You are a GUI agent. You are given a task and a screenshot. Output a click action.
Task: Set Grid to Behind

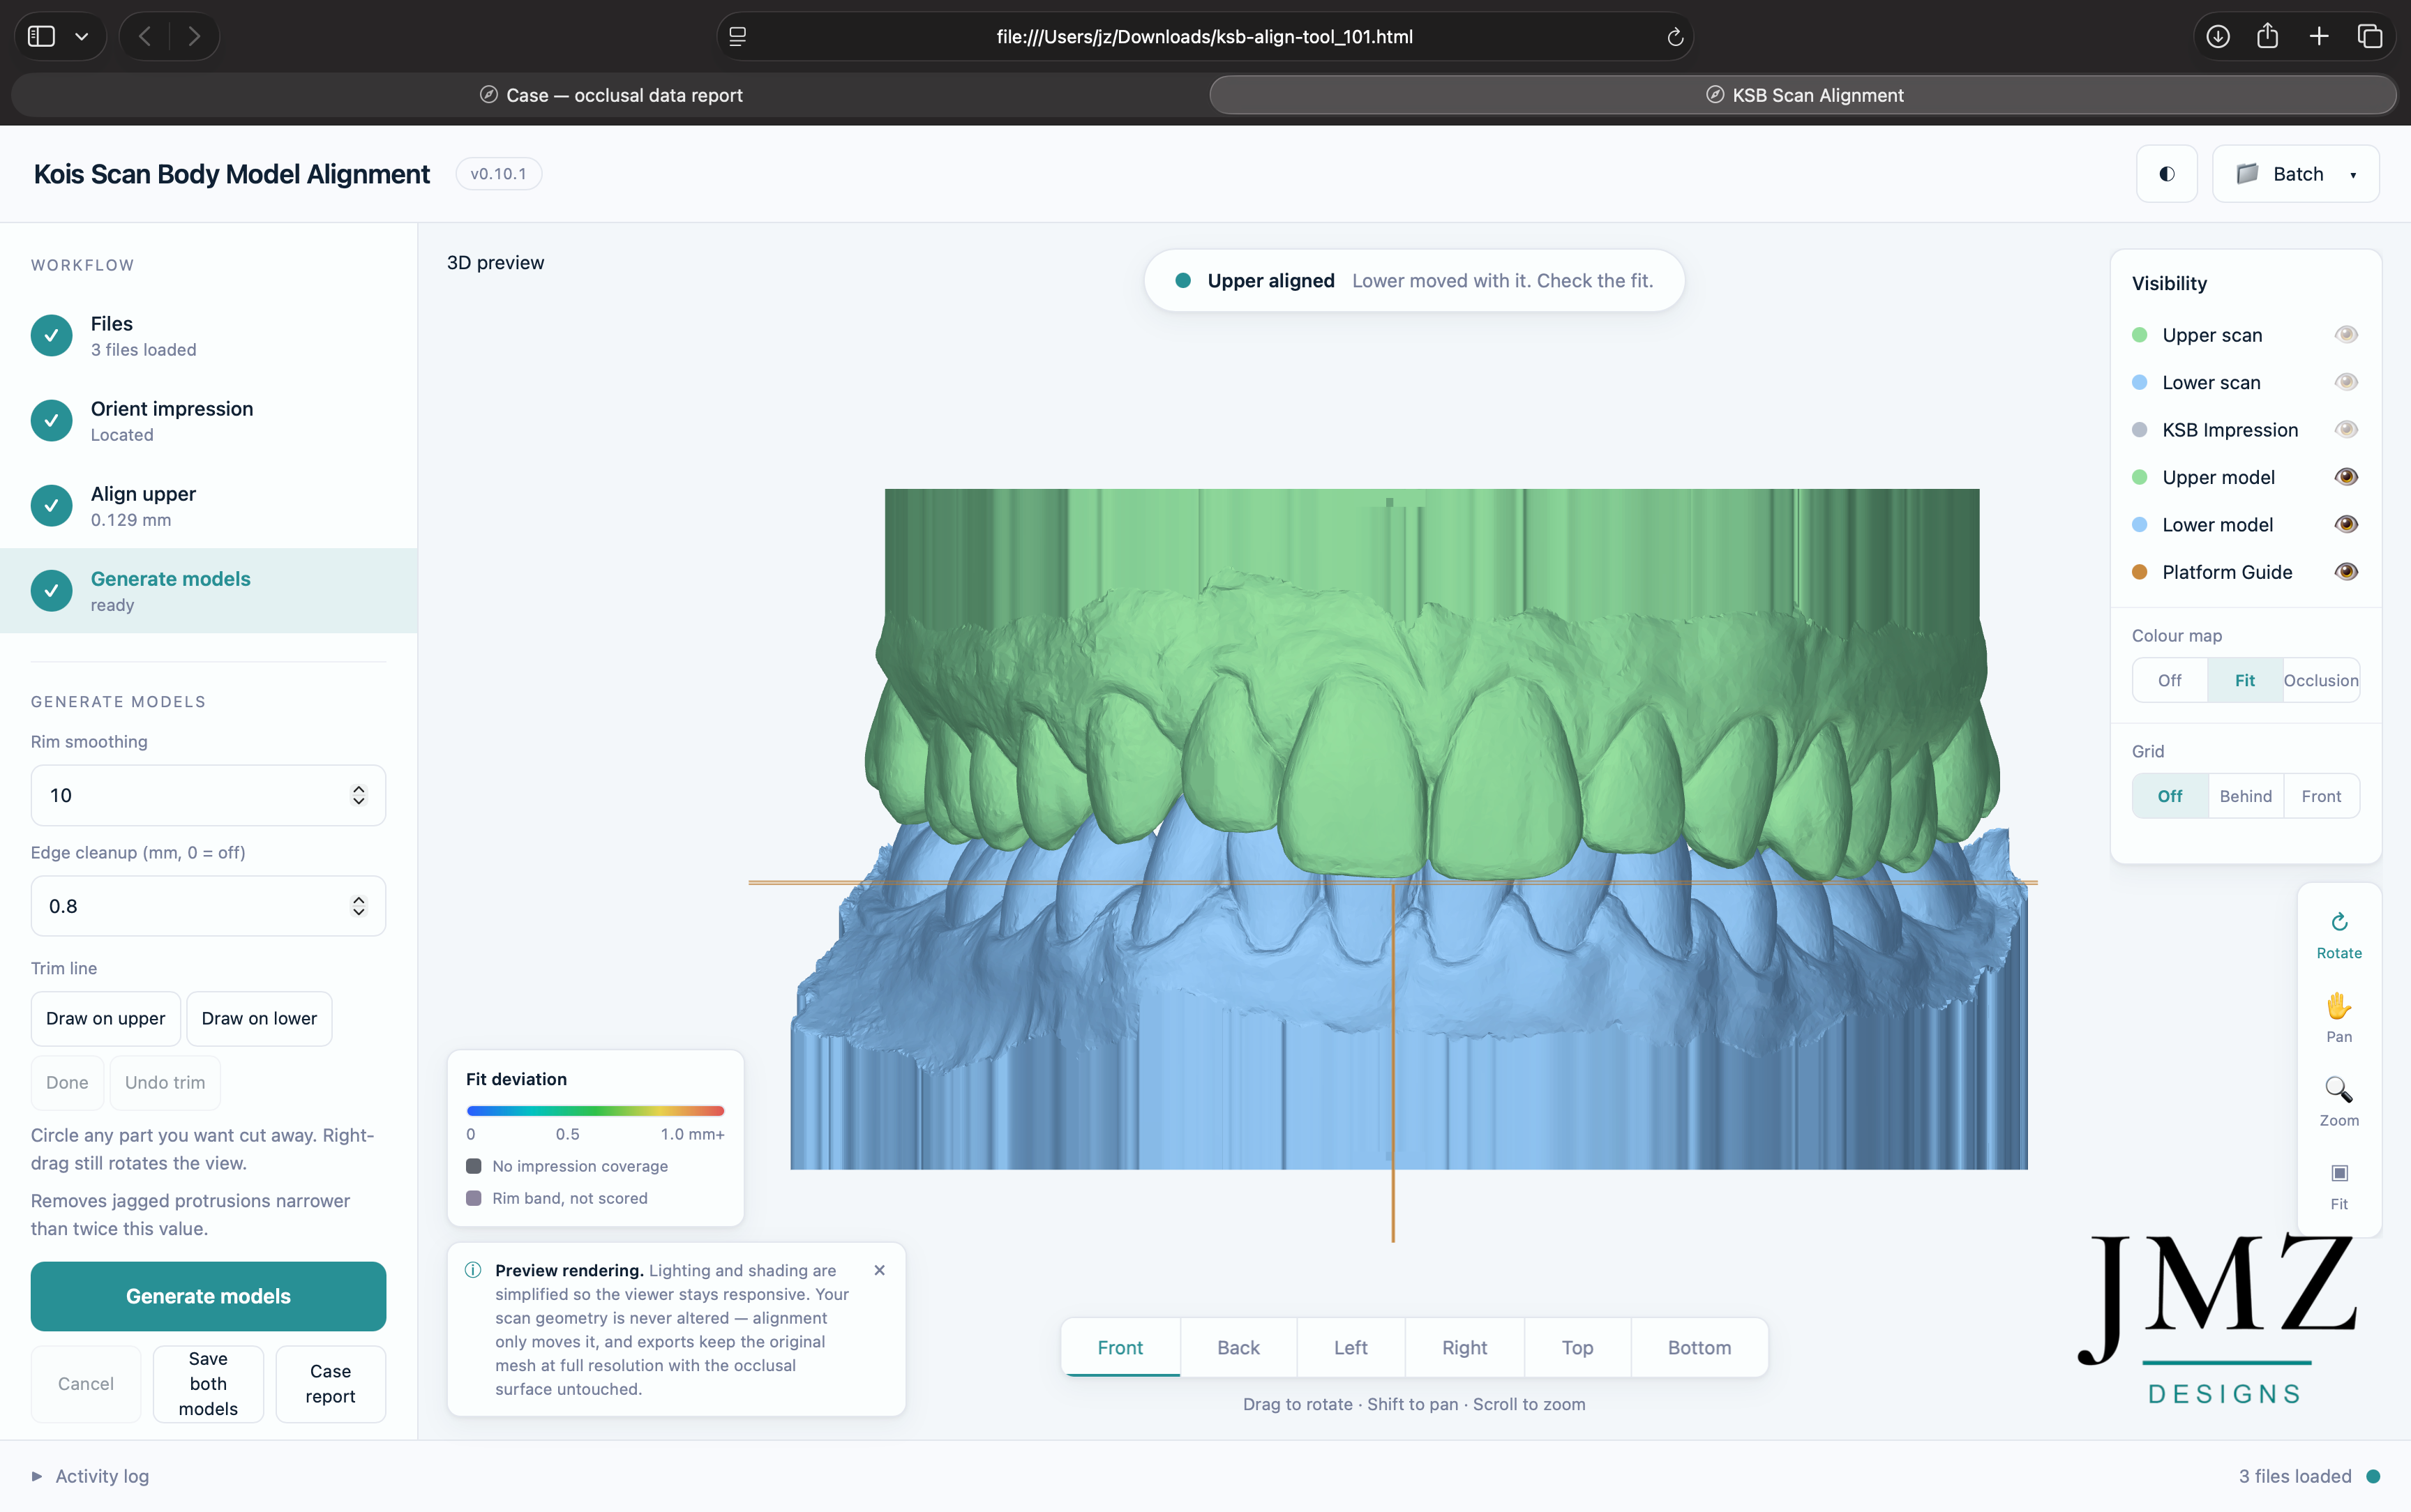(2246, 796)
